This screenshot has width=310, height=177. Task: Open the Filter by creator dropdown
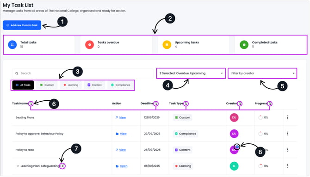[x=262, y=73]
